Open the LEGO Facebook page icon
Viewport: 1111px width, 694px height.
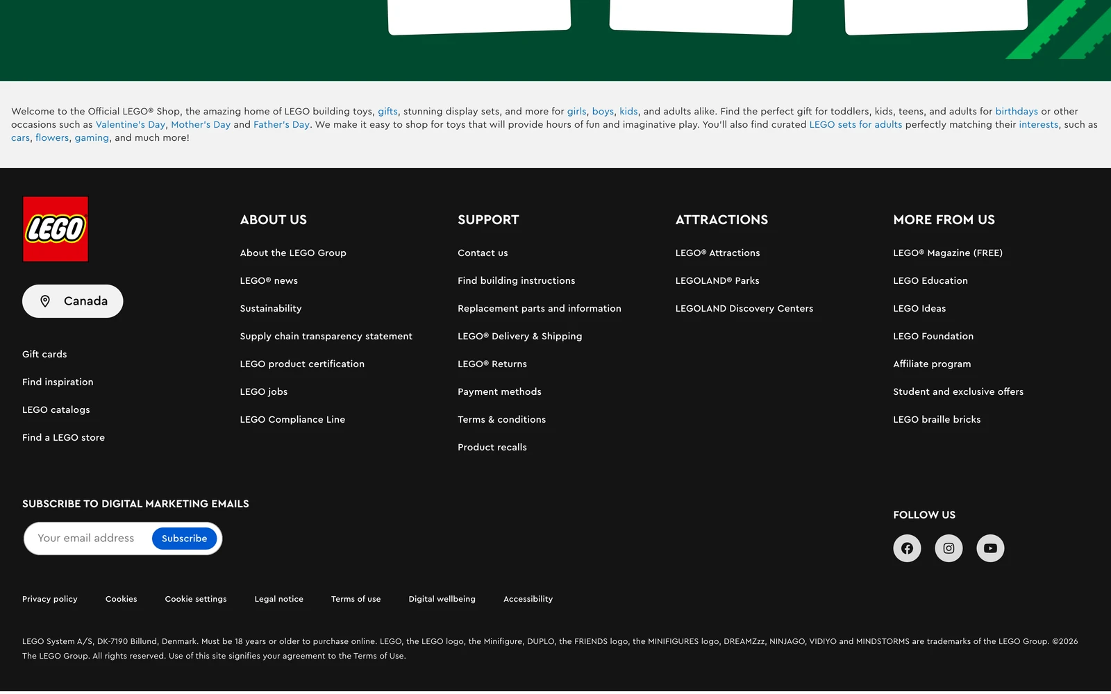click(x=907, y=548)
